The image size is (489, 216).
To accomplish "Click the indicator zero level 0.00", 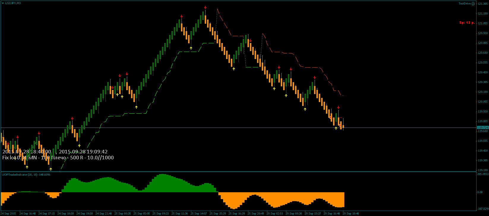I will 480,192.
